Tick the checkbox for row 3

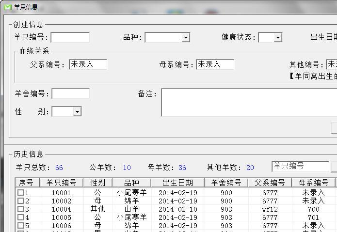(x=20, y=209)
